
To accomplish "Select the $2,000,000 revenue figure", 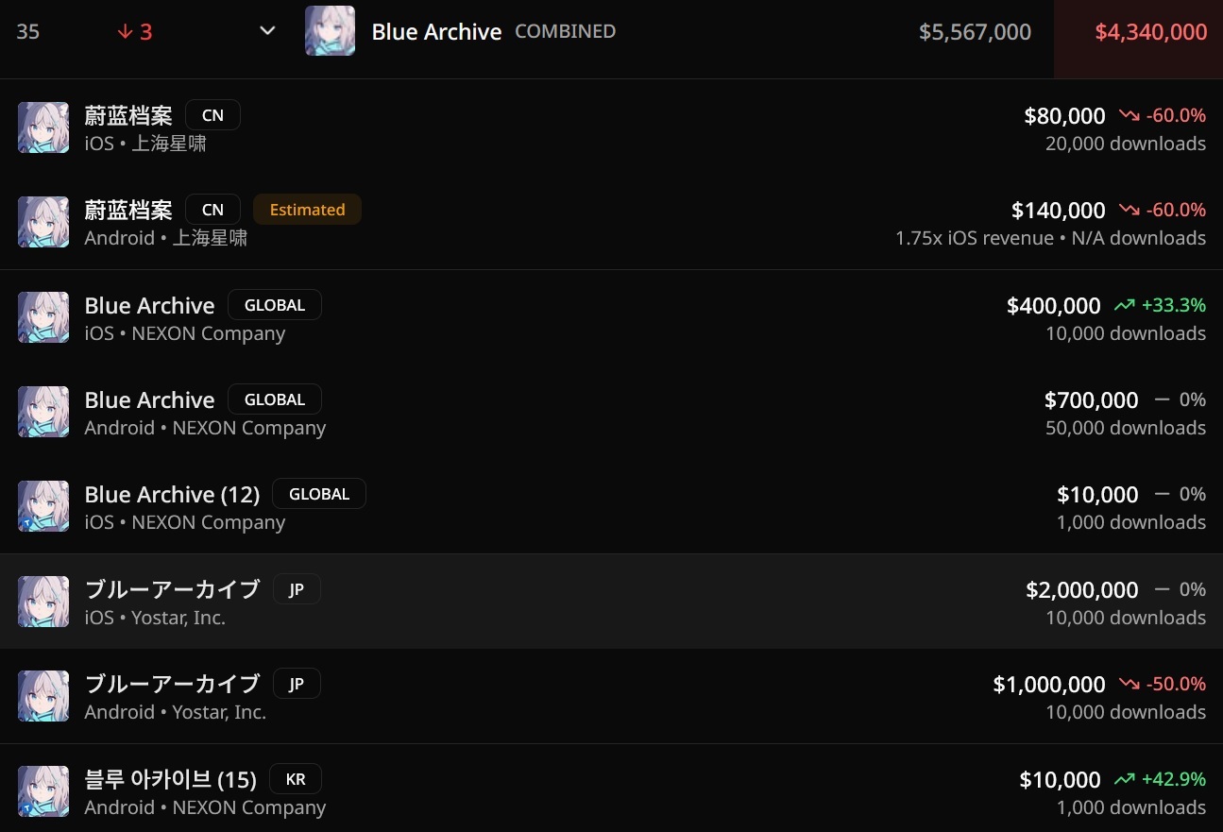I will tap(1082, 589).
